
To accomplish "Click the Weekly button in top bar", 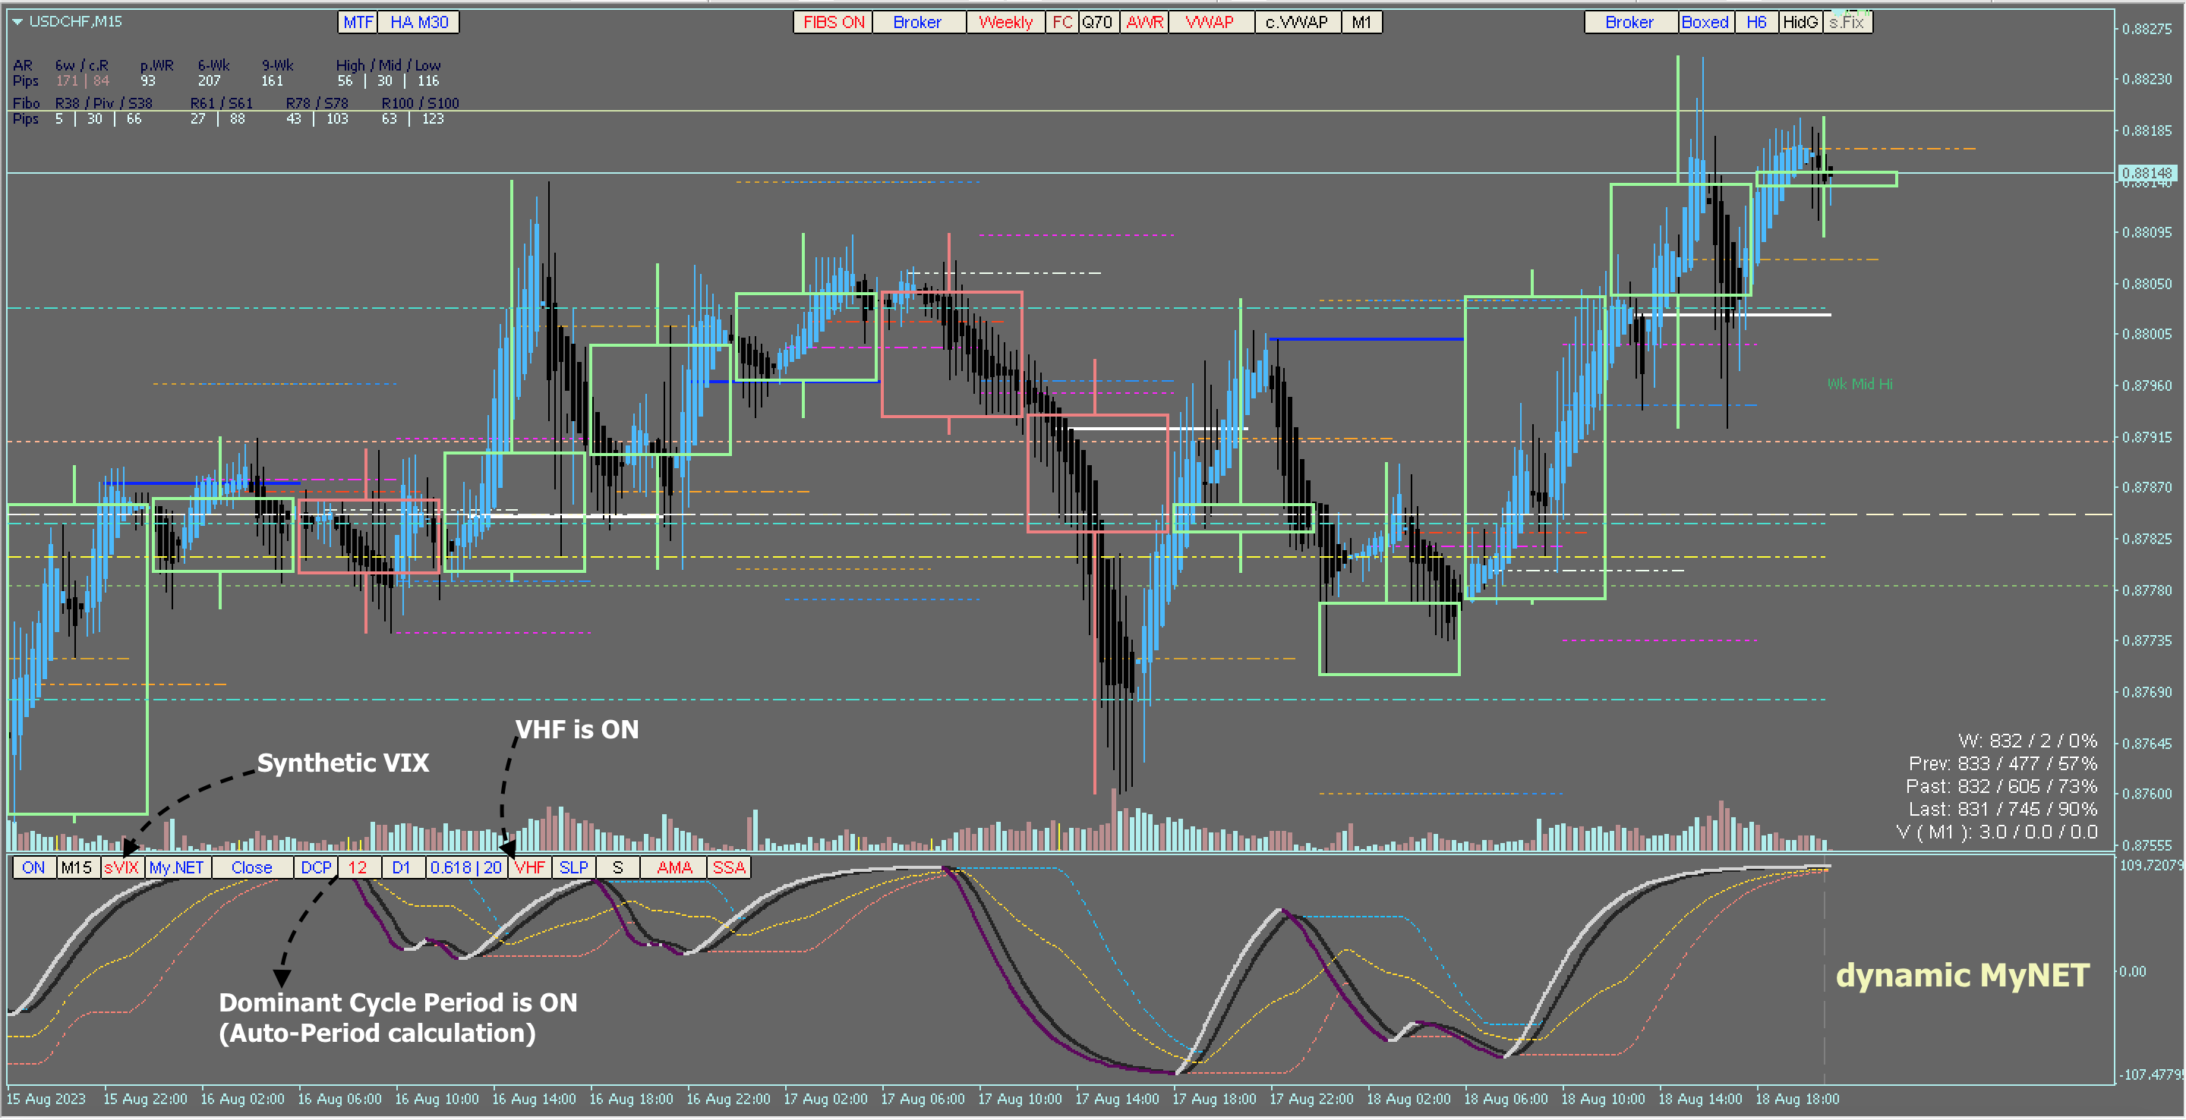I will tap(1005, 22).
